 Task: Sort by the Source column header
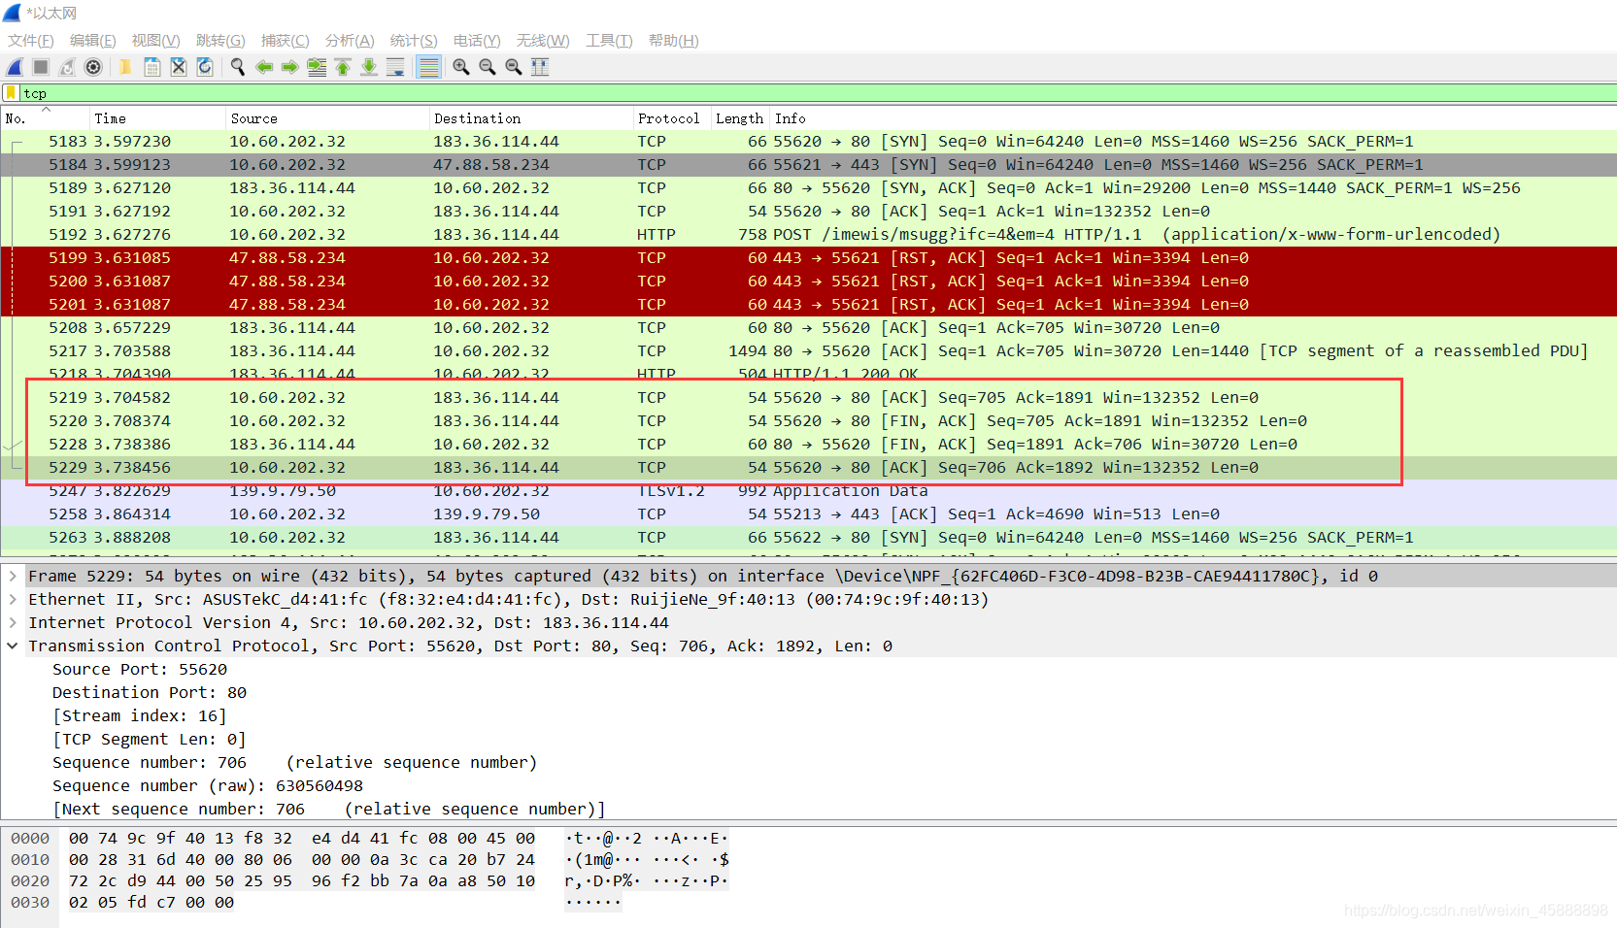[327, 118]
